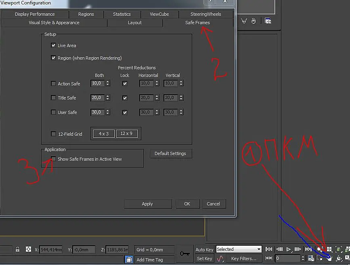350x265 pixels.
Task: Click the X coordinate input field
Action: click(51, 250)
